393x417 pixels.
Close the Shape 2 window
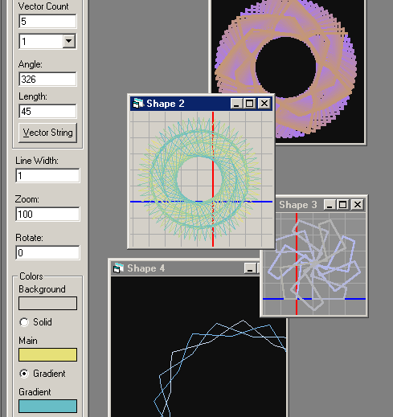click(x=264, y=104)
